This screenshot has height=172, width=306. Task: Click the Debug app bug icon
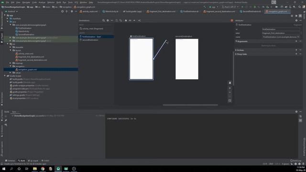(255, 7)
